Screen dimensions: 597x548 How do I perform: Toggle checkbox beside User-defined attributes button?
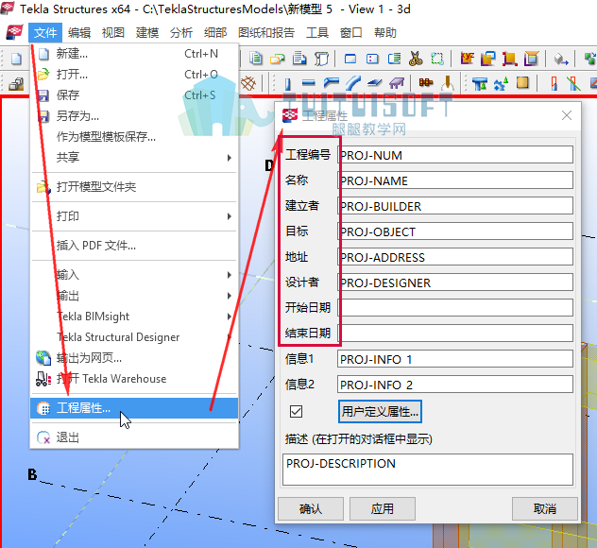click(296, 411)
